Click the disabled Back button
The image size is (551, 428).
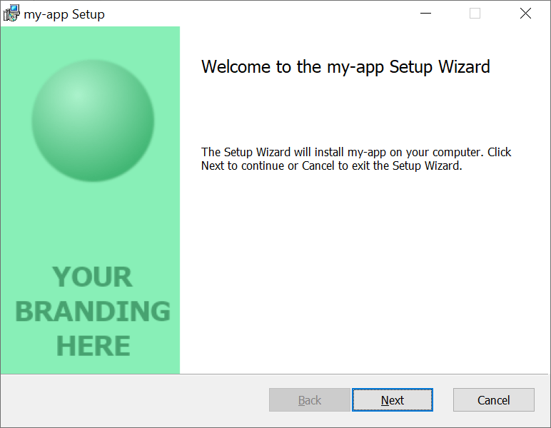point(310,400)
